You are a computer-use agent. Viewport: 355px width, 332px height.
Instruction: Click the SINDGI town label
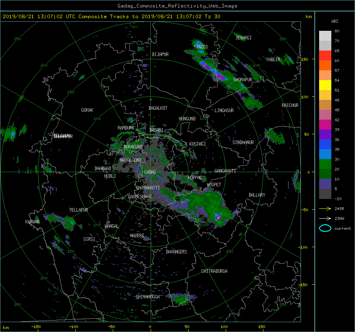point(201,47)
